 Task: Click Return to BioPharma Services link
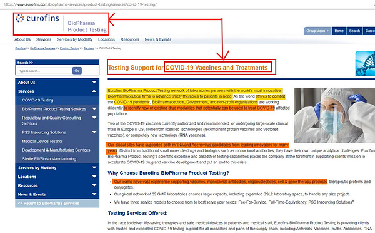pyautogui.click(x=49, y=204)
